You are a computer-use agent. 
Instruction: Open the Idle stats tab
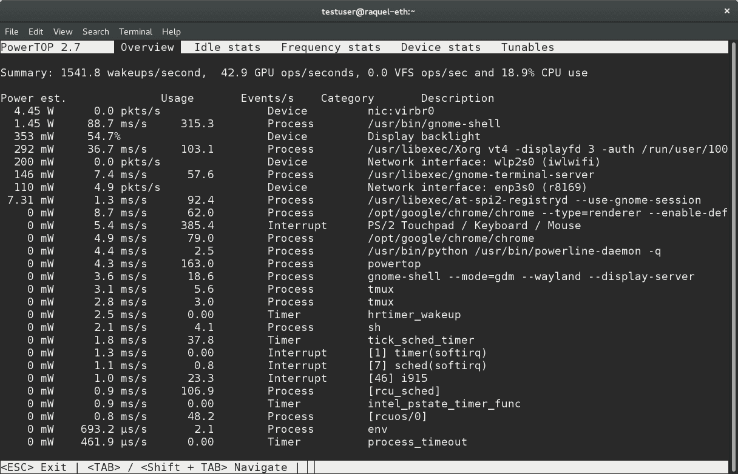point(227,47)
